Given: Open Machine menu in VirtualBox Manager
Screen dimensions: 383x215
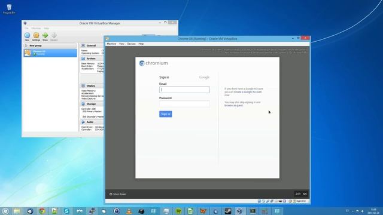Looking at the screenshot, I should [x=36, y=28].
